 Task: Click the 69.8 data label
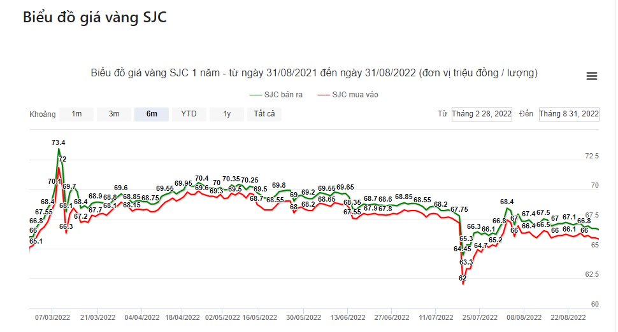[278, 185]
